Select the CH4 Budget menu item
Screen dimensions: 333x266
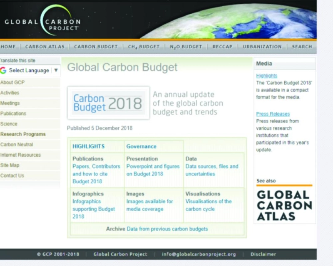[144, 47]
